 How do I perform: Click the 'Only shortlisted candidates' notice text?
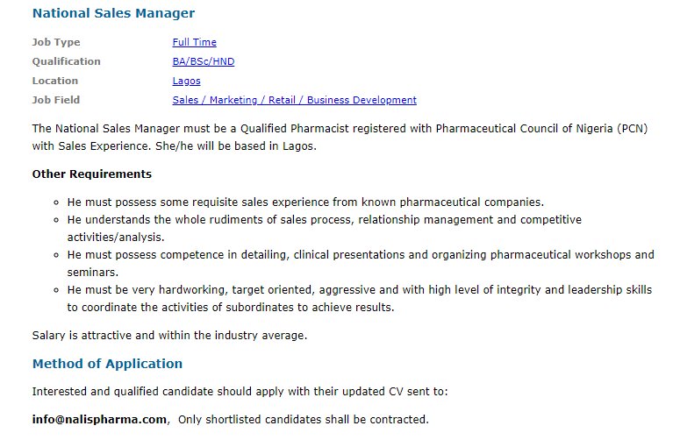(304, 420)
